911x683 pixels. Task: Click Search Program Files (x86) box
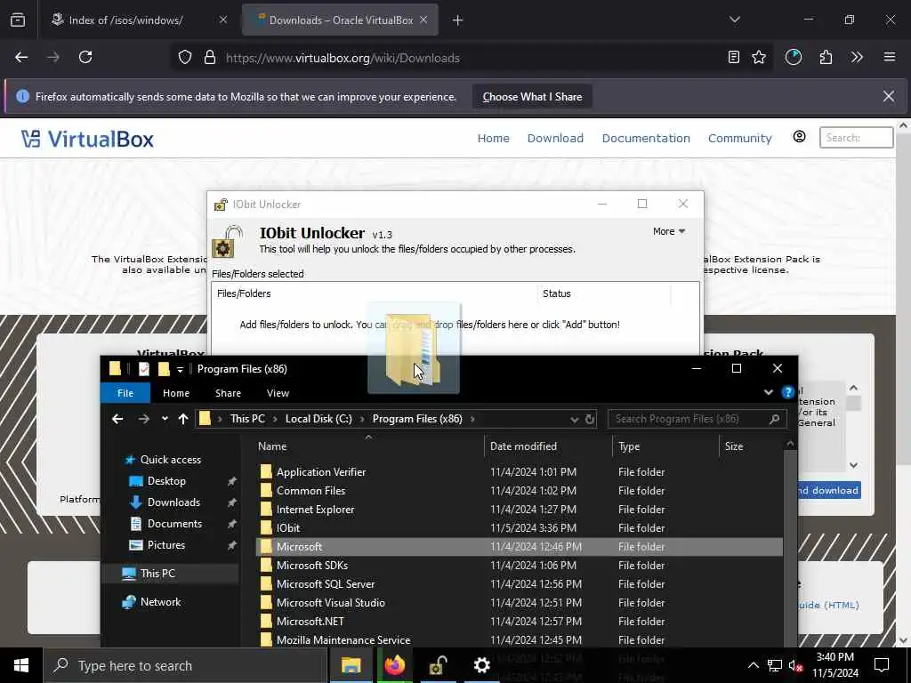coord(697,419)
